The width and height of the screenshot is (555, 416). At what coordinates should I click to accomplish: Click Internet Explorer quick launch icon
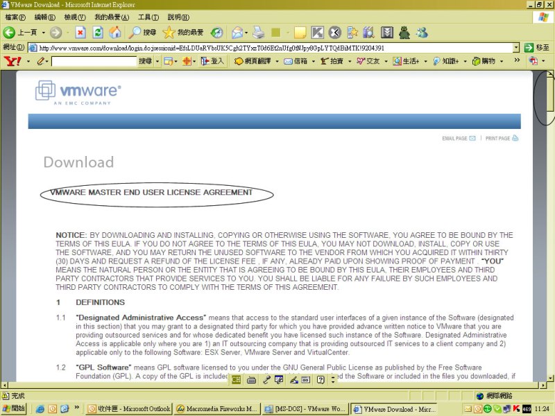click(40, 409)
